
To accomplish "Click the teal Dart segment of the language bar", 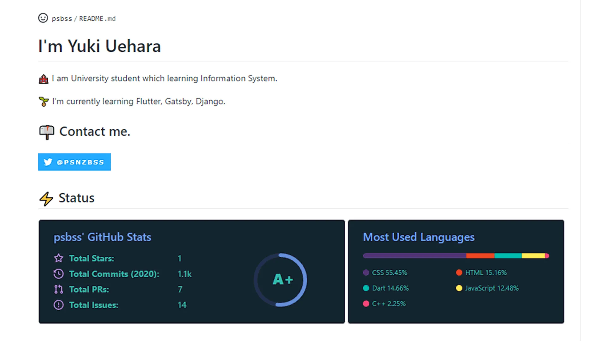I will tap(508, 256).
